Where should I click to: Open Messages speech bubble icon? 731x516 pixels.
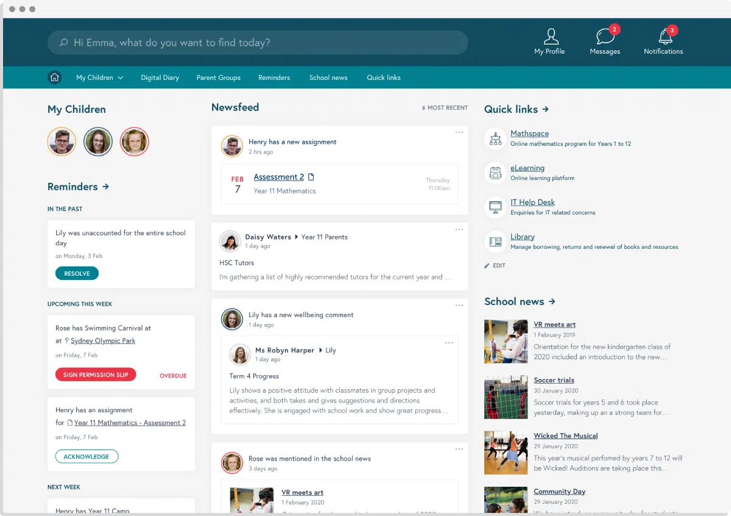[605, 36]
